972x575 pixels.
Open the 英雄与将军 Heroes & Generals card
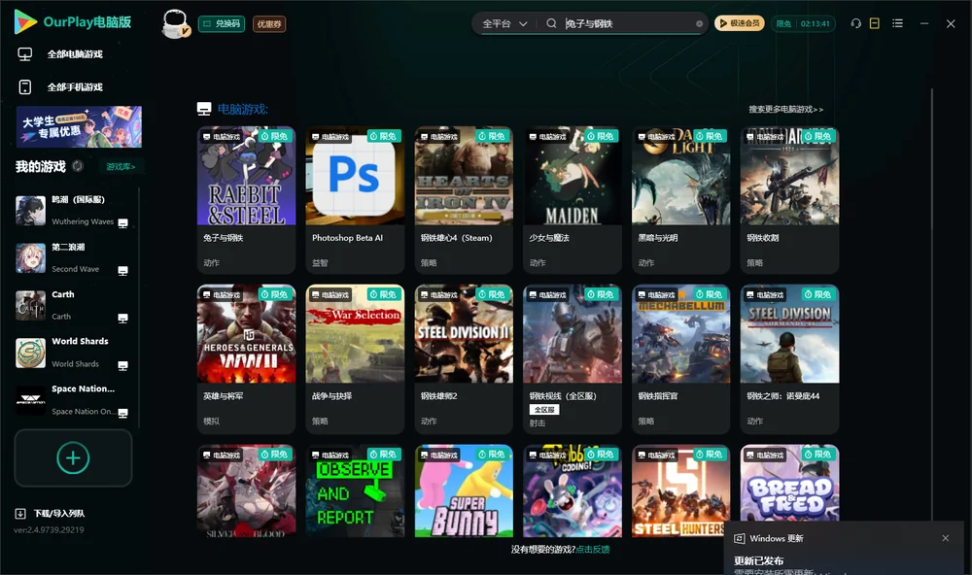(246, 358)
